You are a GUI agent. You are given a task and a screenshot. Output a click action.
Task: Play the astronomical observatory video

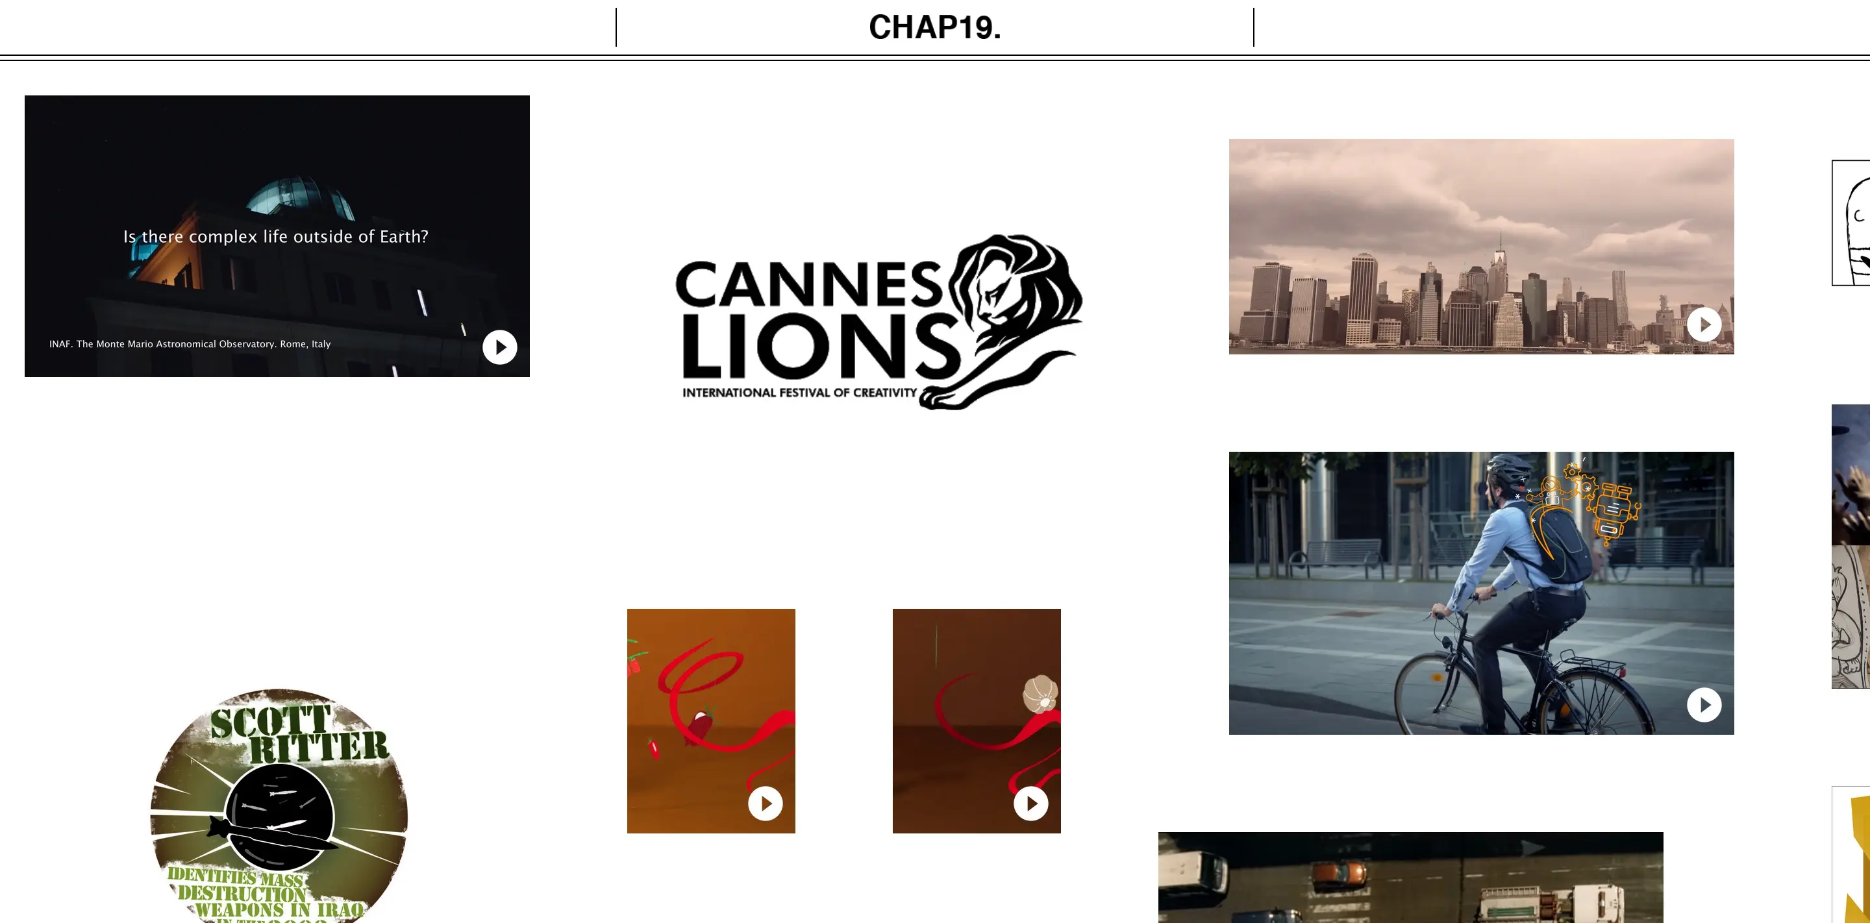(x=499, y=347)
